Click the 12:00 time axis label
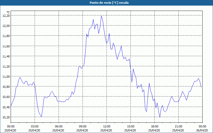The image size is (213, 133). pyautogui.click(x=107, y=127)
